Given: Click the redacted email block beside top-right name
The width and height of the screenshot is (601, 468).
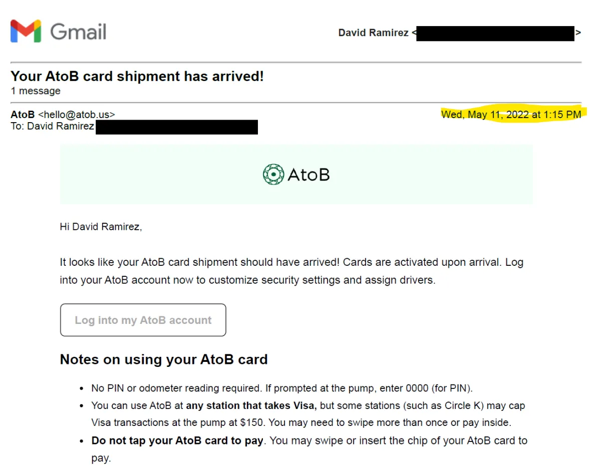Looking at the screenshot, I should pos(495,34).
